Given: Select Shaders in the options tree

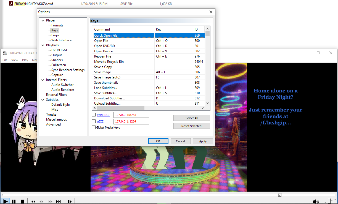Looking at the screenshot, I should pyautogui.click(x=57, y=60).
